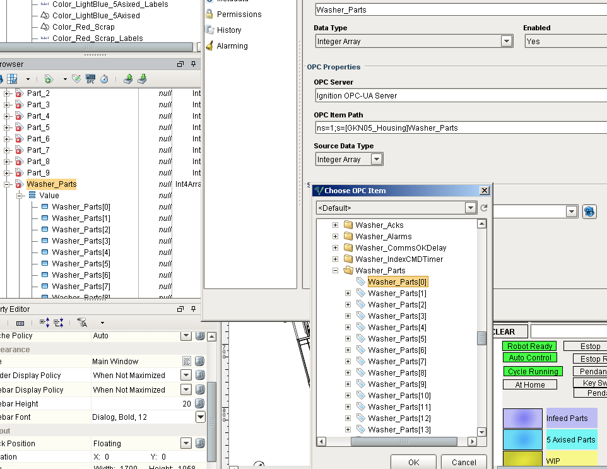This screenshot has width=607, height=469.
Task: Open the Default server dropdown in Choose OPC Item
Action: (x=470, y=208)
